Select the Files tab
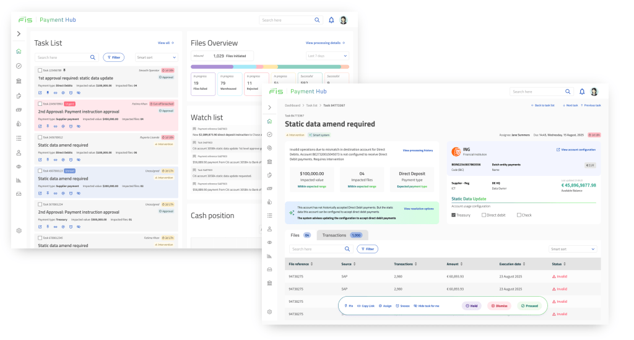 click(300, 235)
